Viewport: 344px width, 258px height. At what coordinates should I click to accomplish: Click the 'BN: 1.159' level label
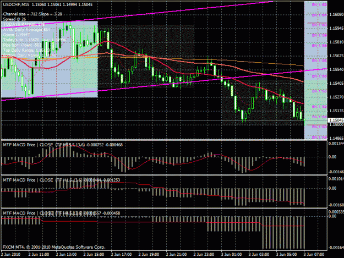[x=319, y=35]
